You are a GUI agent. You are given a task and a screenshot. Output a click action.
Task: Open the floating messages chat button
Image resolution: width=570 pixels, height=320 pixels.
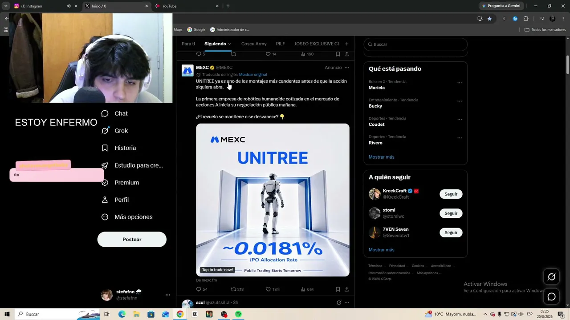point(551,296)
